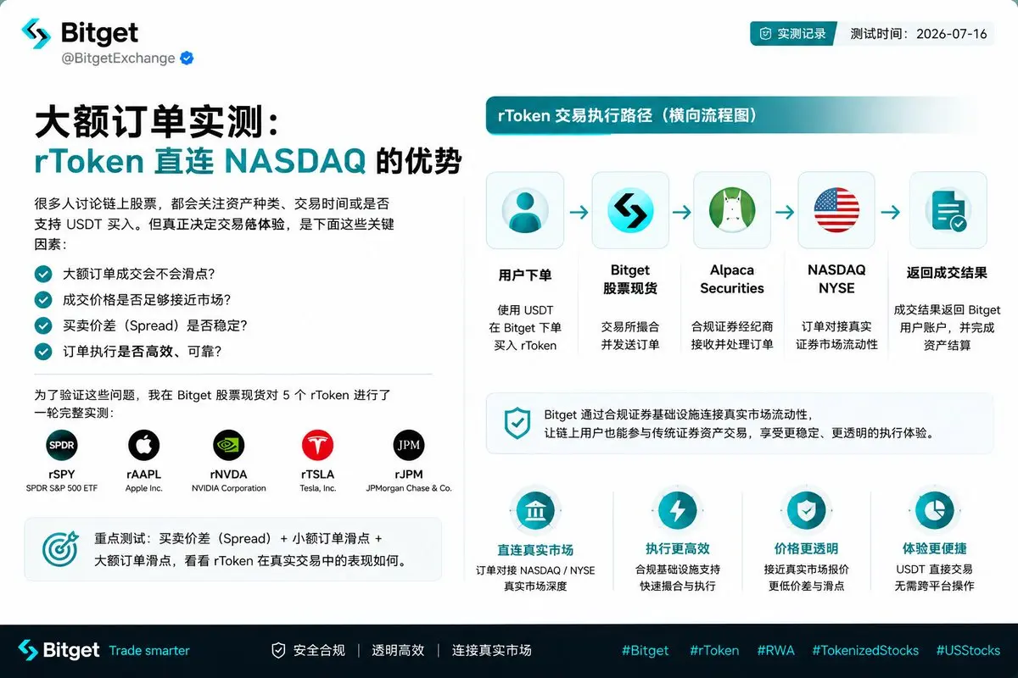Image resolution: width=1018 pixels, height=678 pixels.
Task: Click the arrow between Alpaca Securities and NASDAQ NYSE
Action: (785, 212)
